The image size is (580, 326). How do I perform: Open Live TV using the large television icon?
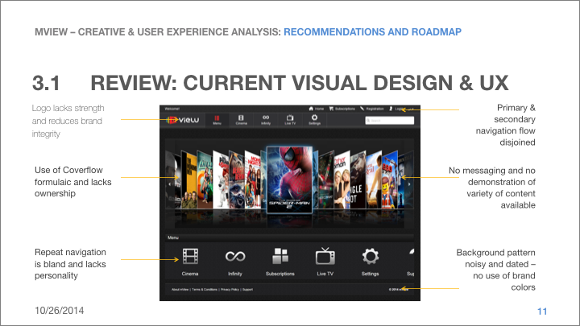[325, 257]
